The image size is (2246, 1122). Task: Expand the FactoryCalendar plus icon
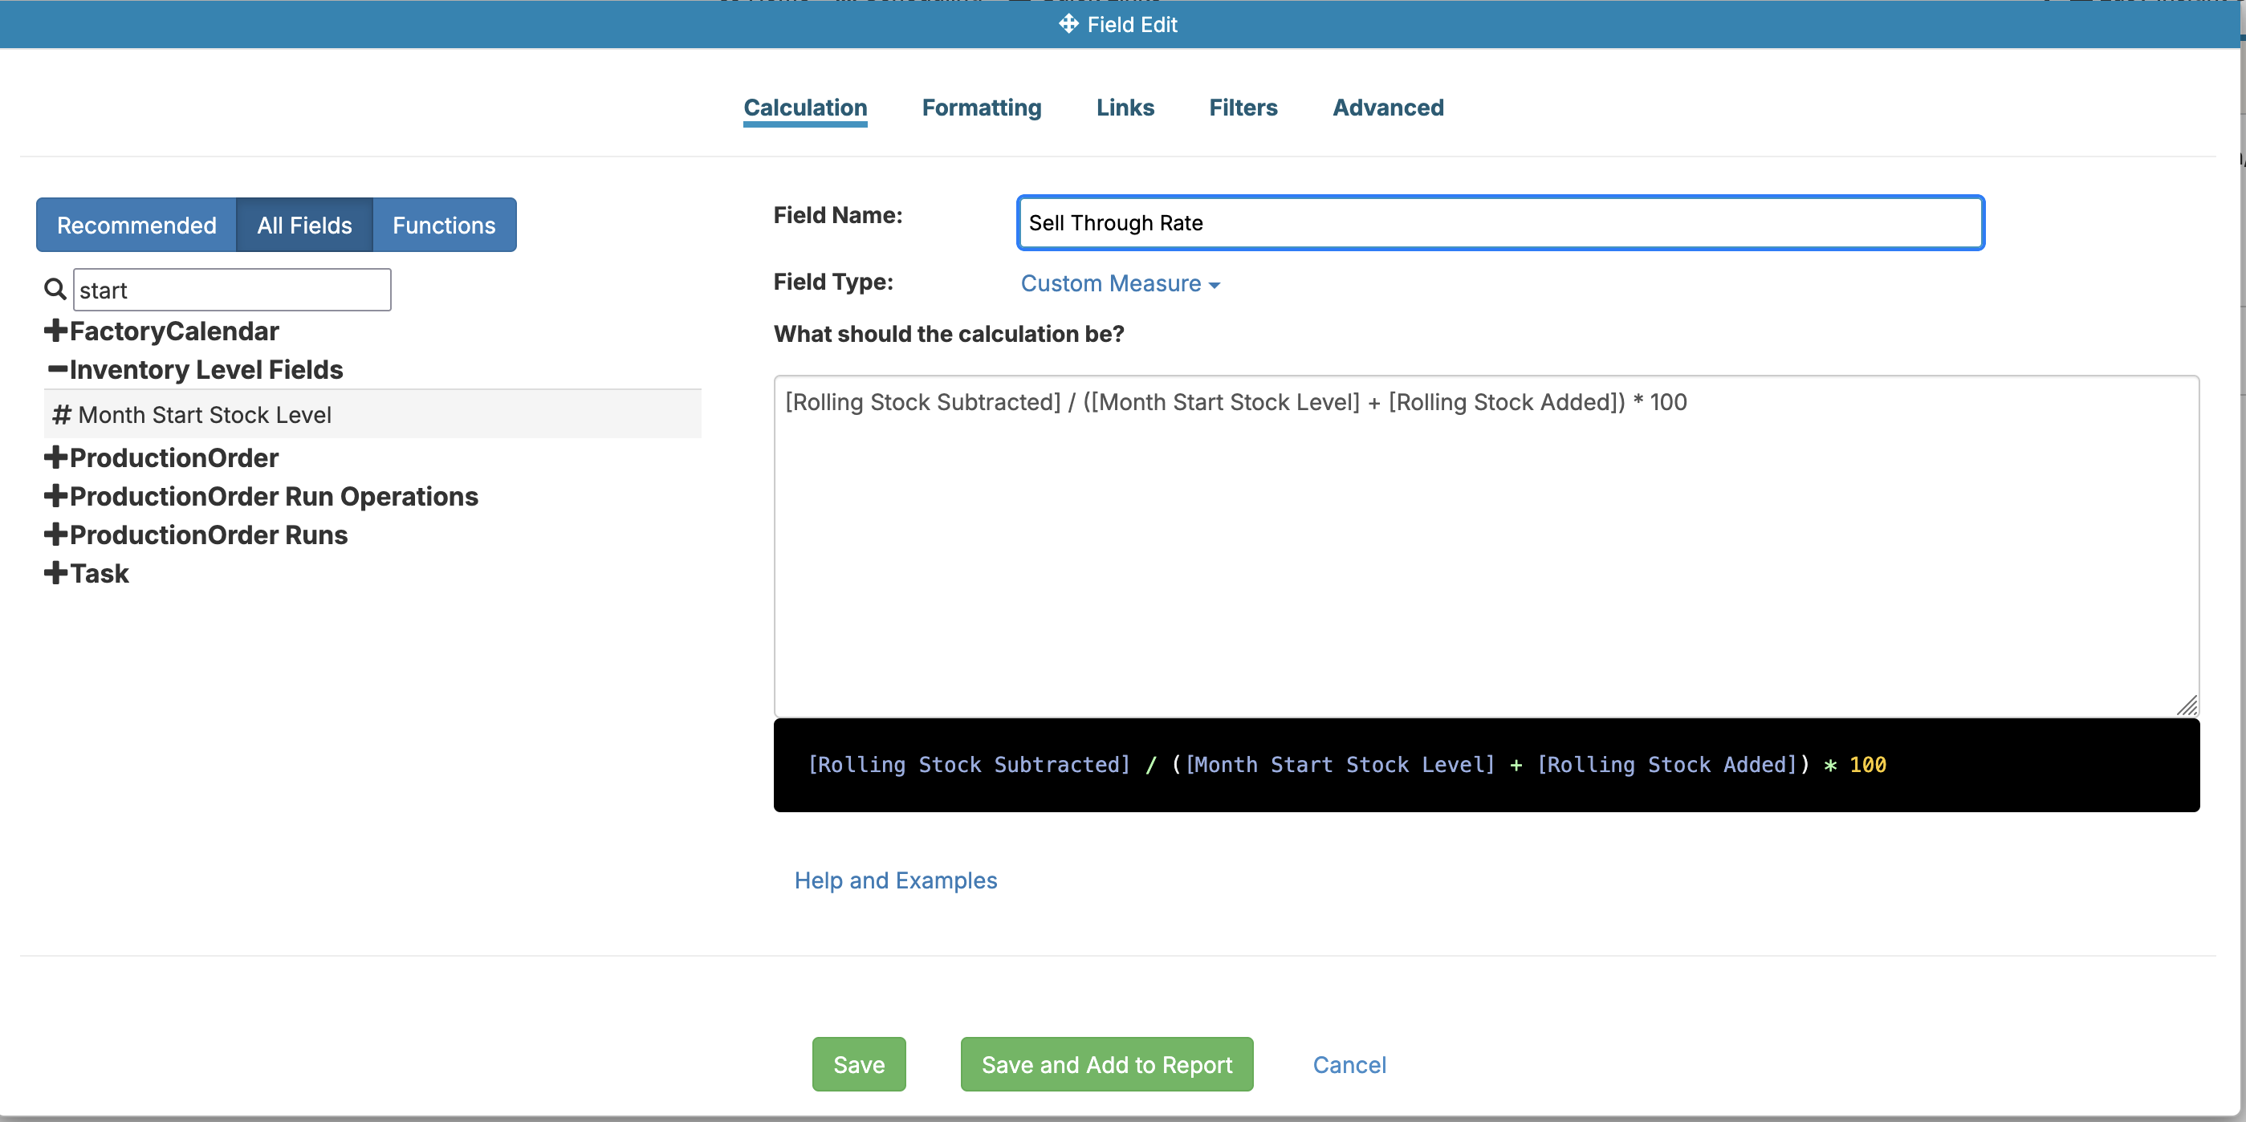(56, 331)
